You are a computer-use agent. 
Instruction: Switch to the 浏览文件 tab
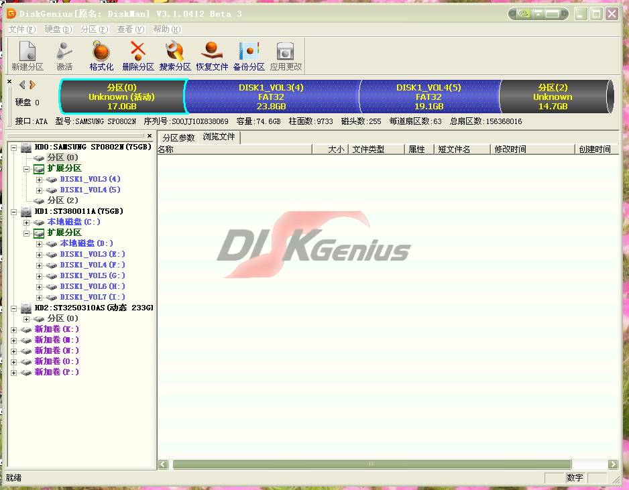point(219,137)
